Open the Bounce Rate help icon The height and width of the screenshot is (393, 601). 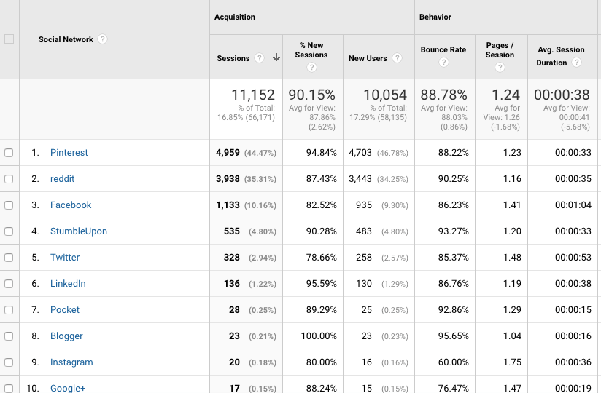click(x=443, y=63)
